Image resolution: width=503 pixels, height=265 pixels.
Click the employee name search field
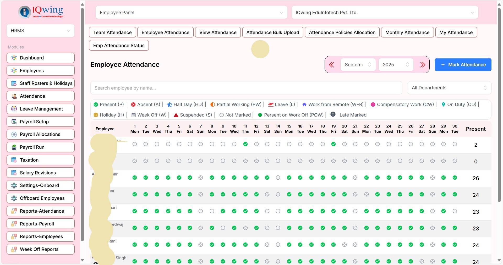pyautogui.click(x=246, y=88)
